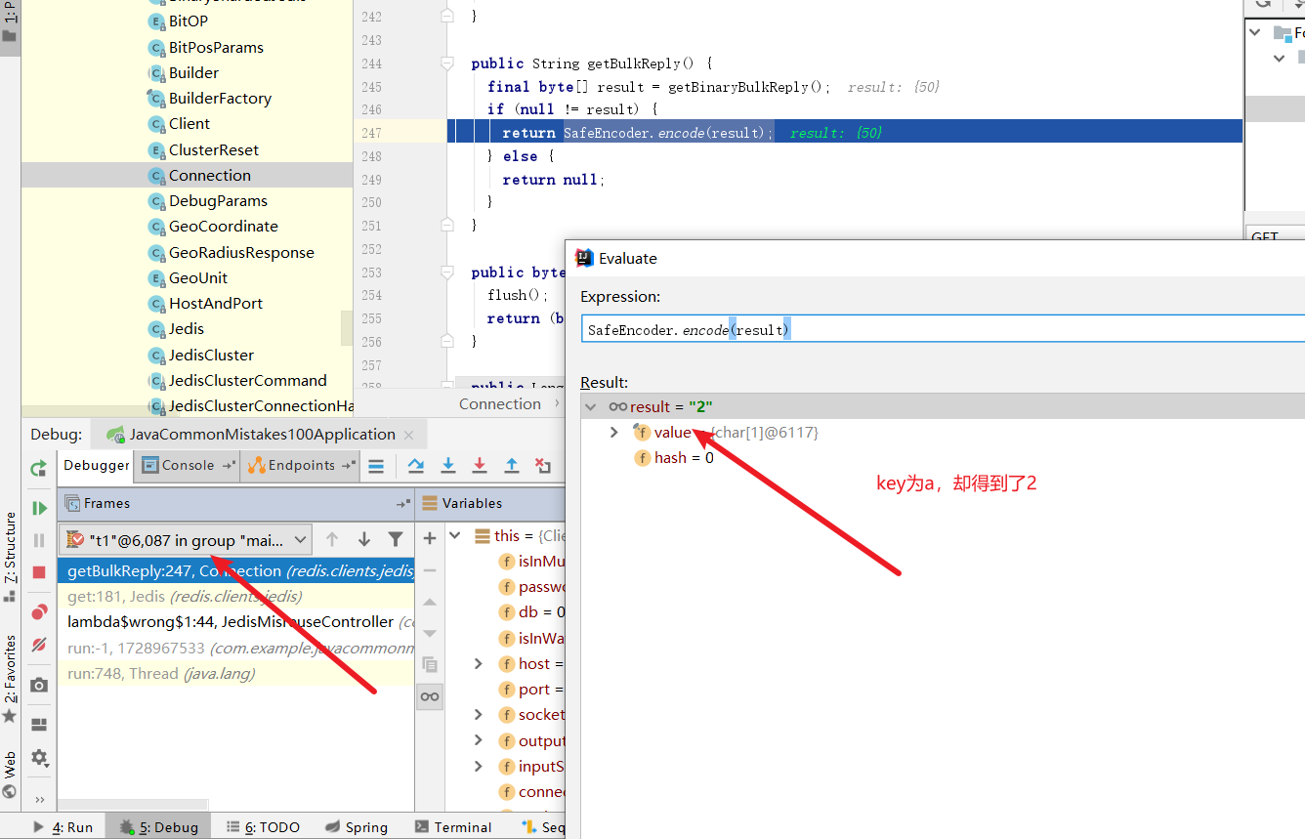Click the Step Over arrow icon

click(416, 466)
